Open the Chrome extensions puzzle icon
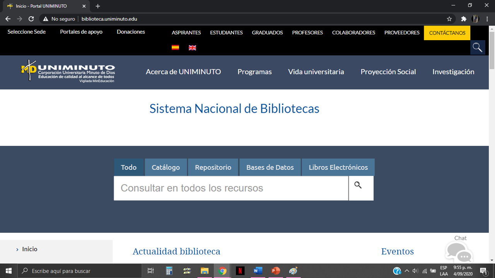 (x=464, y=19)
